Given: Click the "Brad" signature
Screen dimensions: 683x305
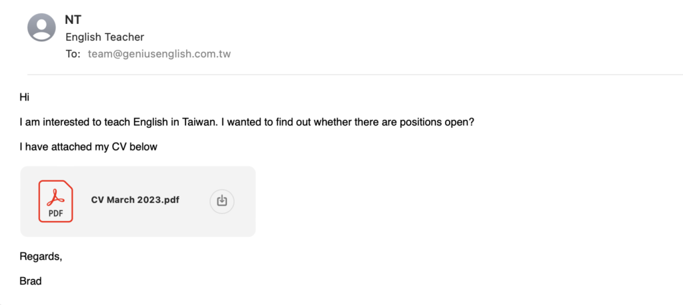Looking at the screenshot, I should point(31,281).
